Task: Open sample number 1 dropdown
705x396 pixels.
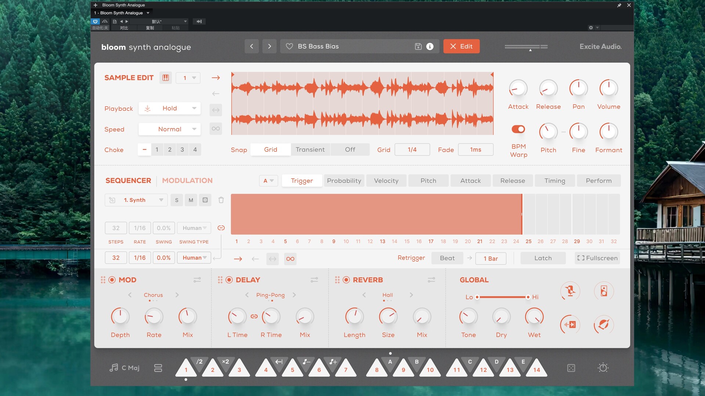Action: pyautogui.click(x=188, y=78)
